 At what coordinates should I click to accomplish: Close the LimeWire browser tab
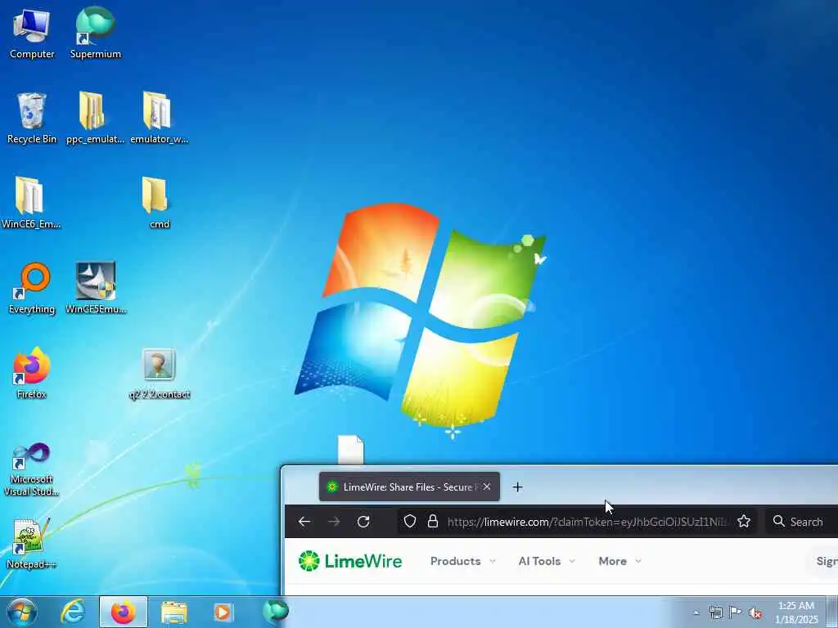click(x=487, y=487)
